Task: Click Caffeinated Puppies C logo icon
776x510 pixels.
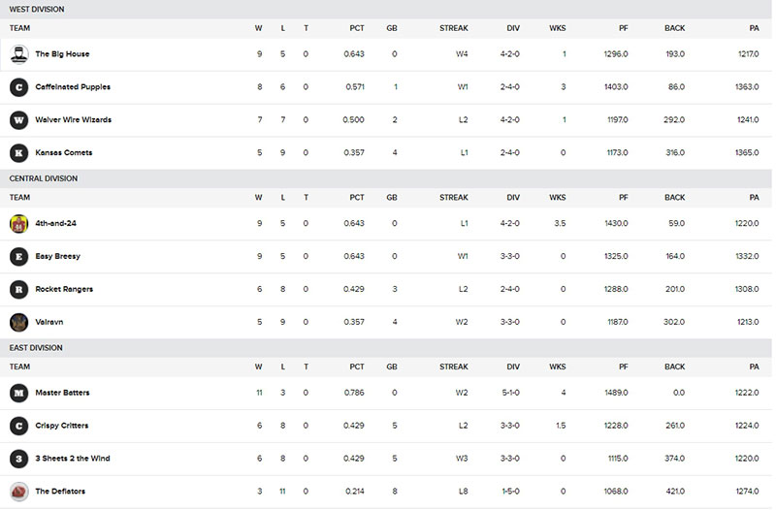Action: coord(18,87)
